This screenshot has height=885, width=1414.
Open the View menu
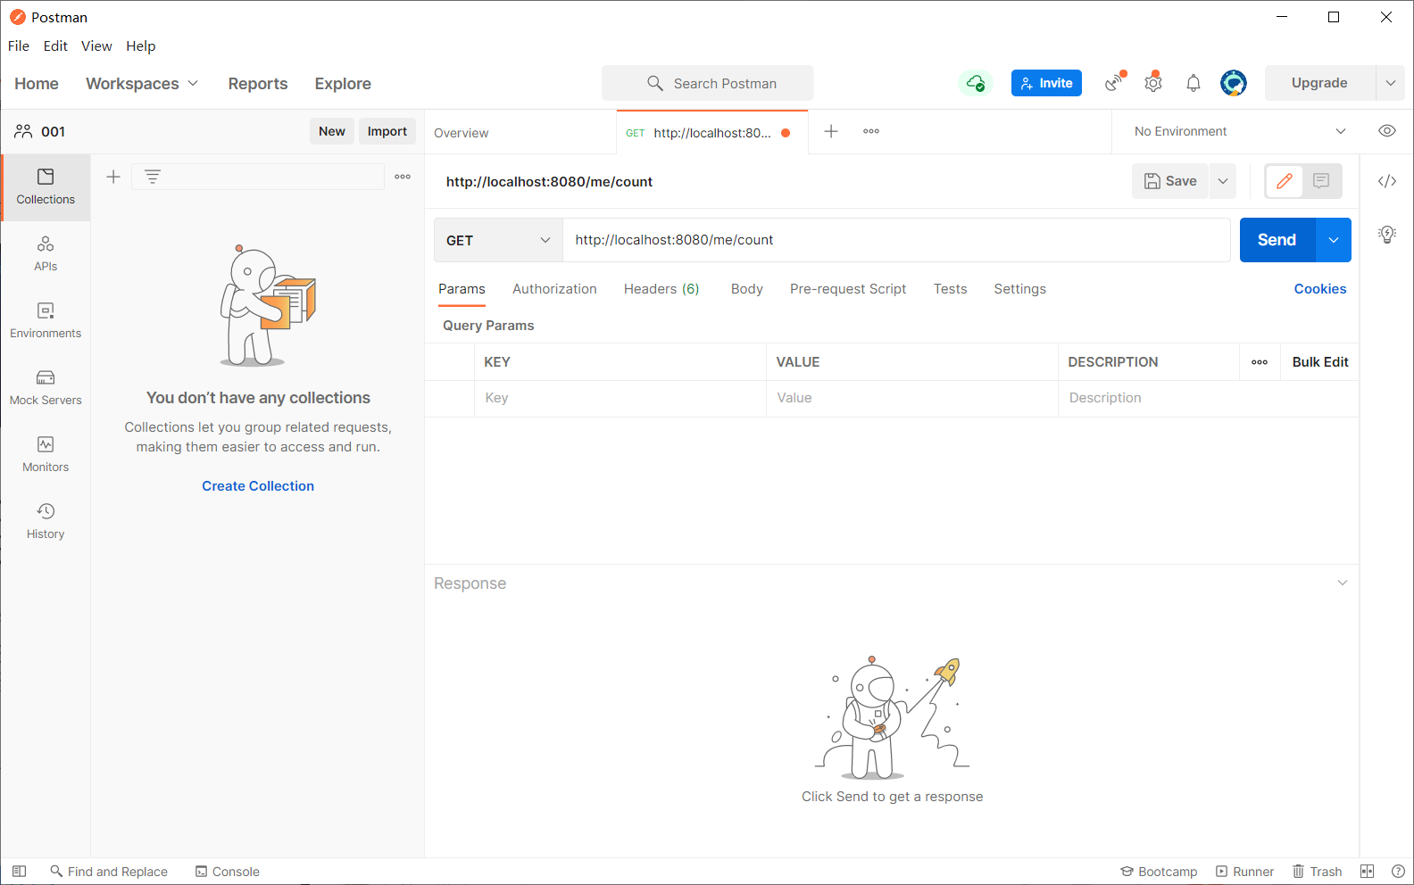point(96,45)
